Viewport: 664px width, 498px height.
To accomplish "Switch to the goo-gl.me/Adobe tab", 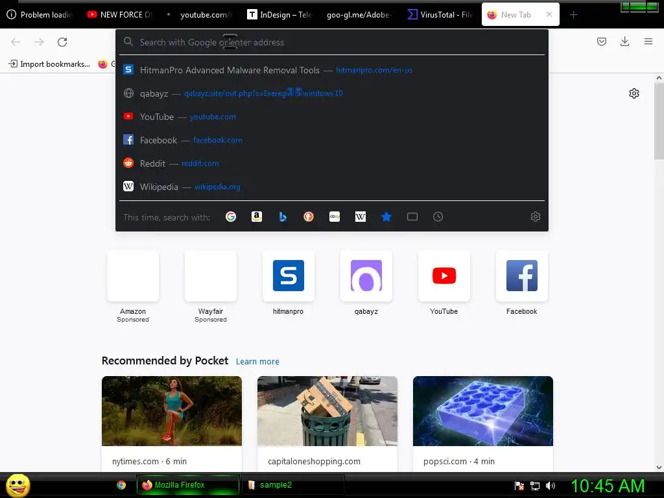I will 359,15.
